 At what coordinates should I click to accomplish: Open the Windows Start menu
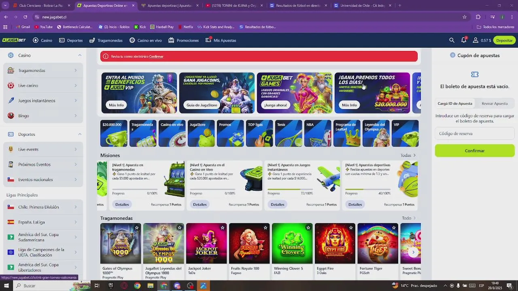point(6,286)
